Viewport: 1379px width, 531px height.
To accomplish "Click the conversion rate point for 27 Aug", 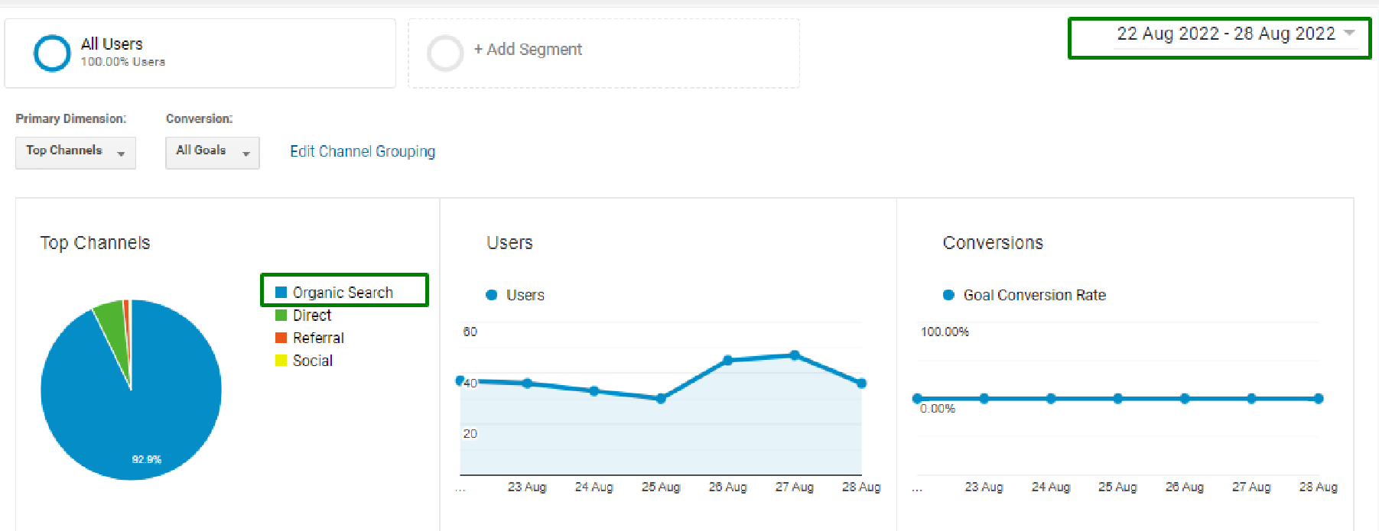I will 1251,399.
